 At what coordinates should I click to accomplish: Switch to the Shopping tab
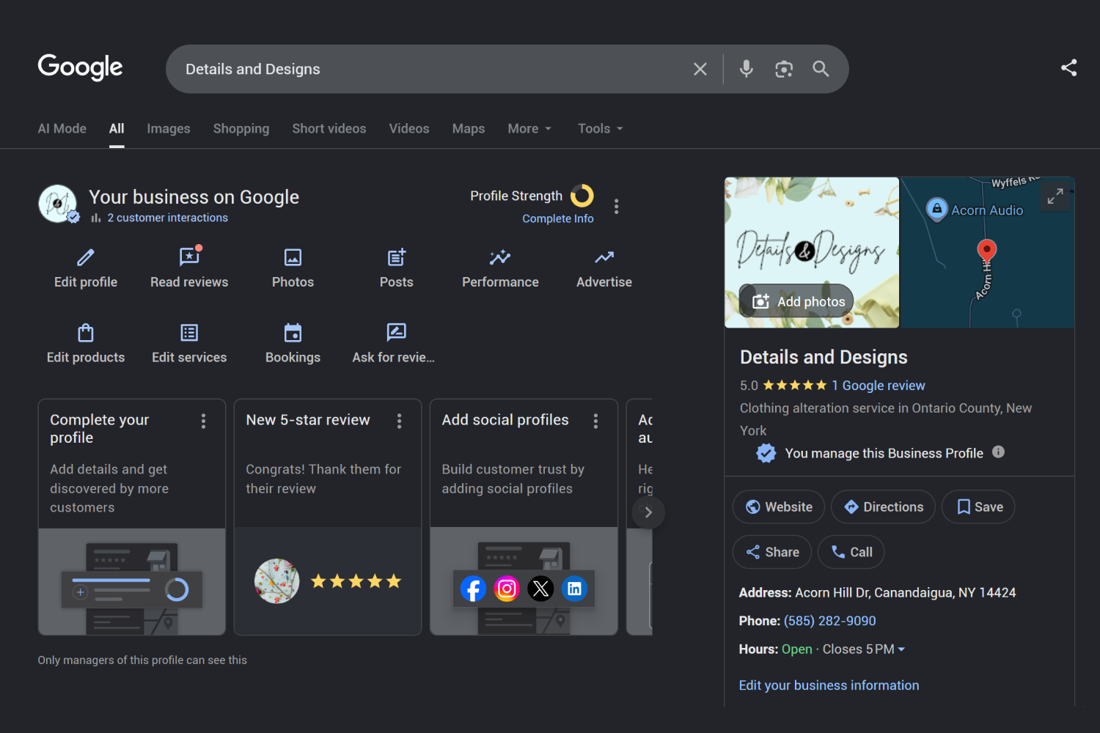pos(241,128)
